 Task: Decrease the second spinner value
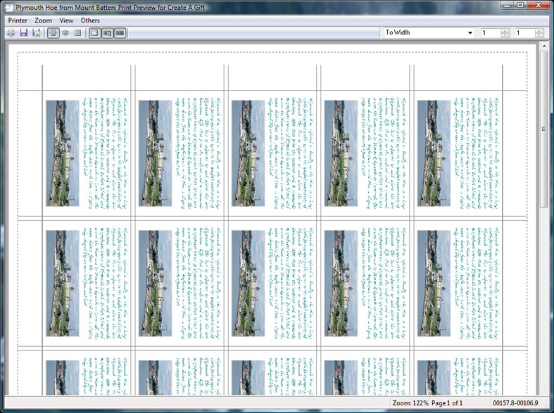(x=539, y=35)
